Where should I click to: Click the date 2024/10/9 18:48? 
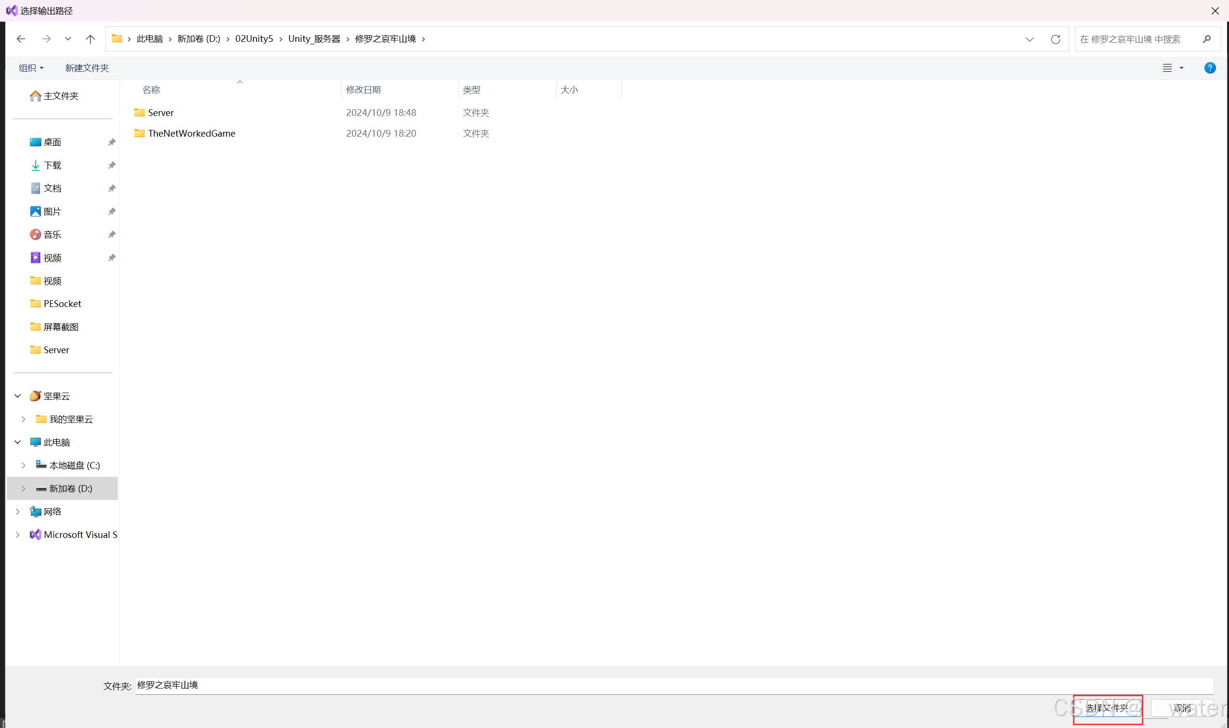(381, 112)
